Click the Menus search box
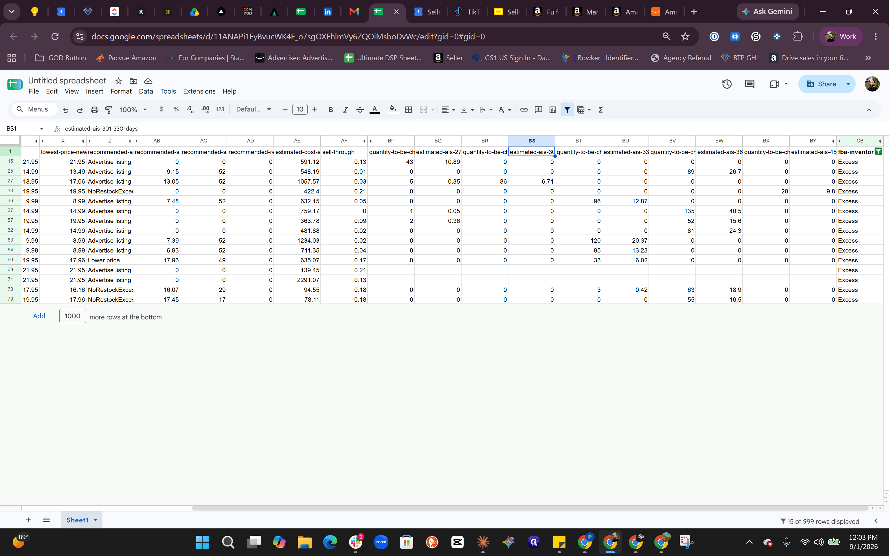 point(35,109)
